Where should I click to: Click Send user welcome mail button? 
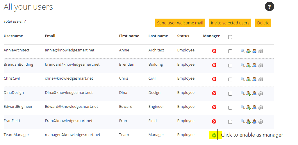(180, 23)
